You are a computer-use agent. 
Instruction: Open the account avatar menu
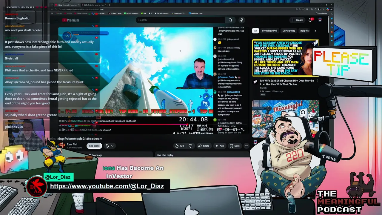pyautogui.click(x=320, y=20)
